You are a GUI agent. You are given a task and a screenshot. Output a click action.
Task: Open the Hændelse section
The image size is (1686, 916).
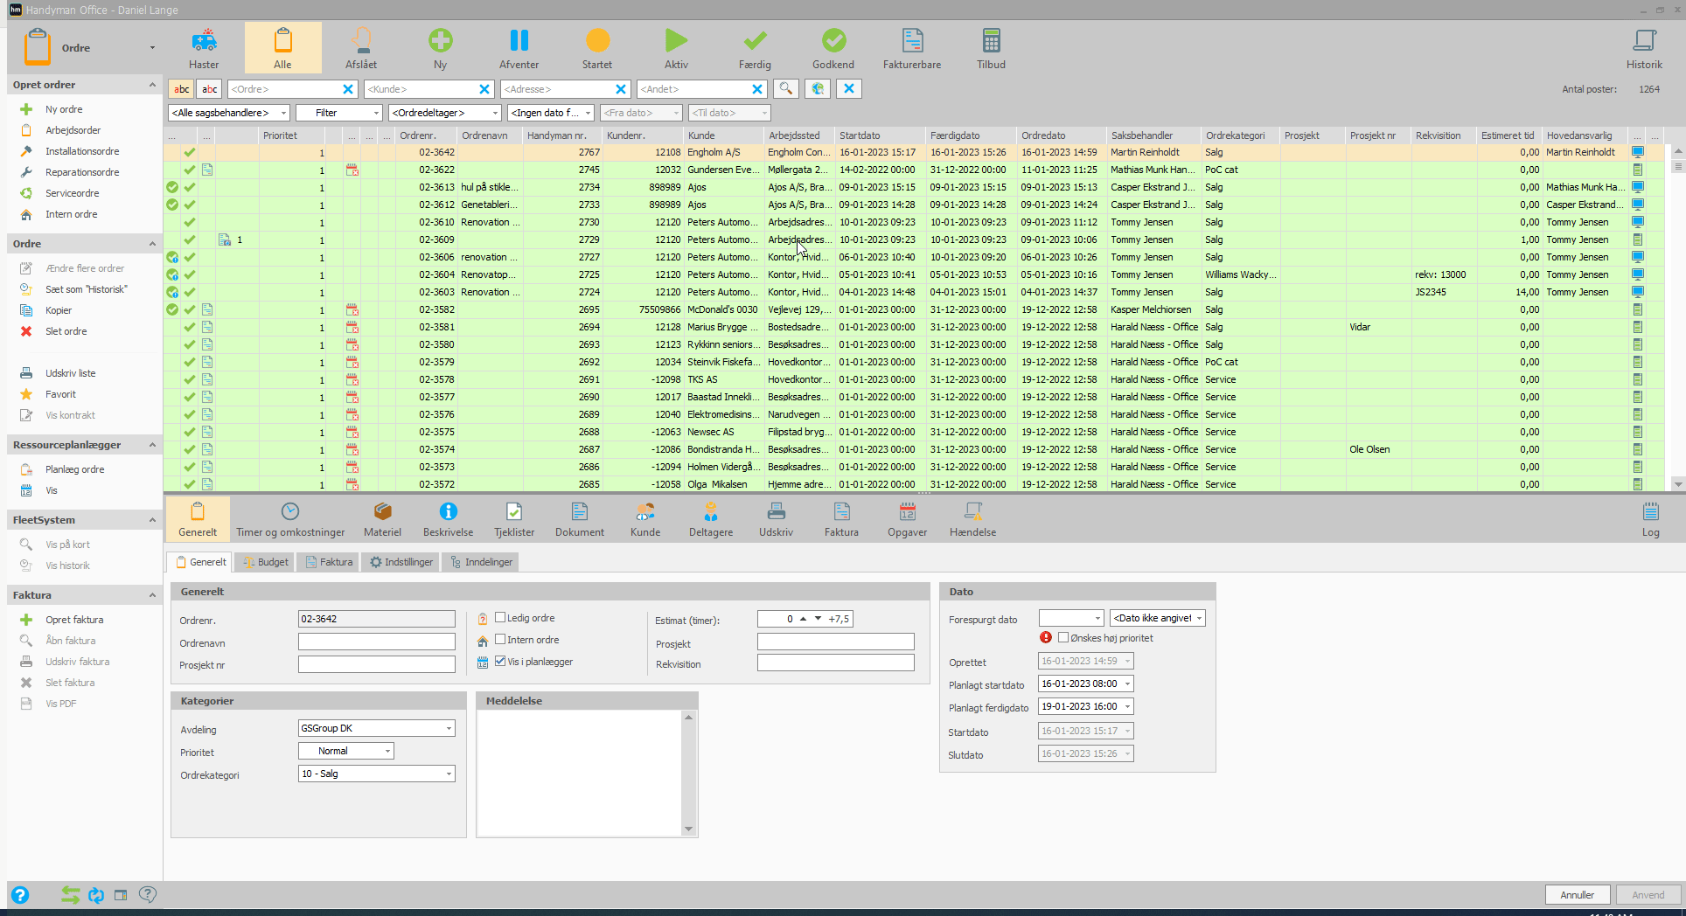[973, 519]
